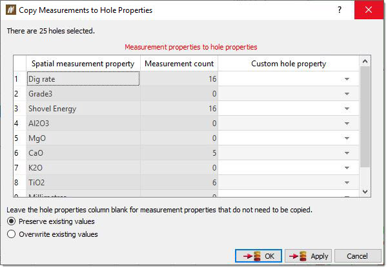
Task: Click the Cancel button
Action: (358, 256)
